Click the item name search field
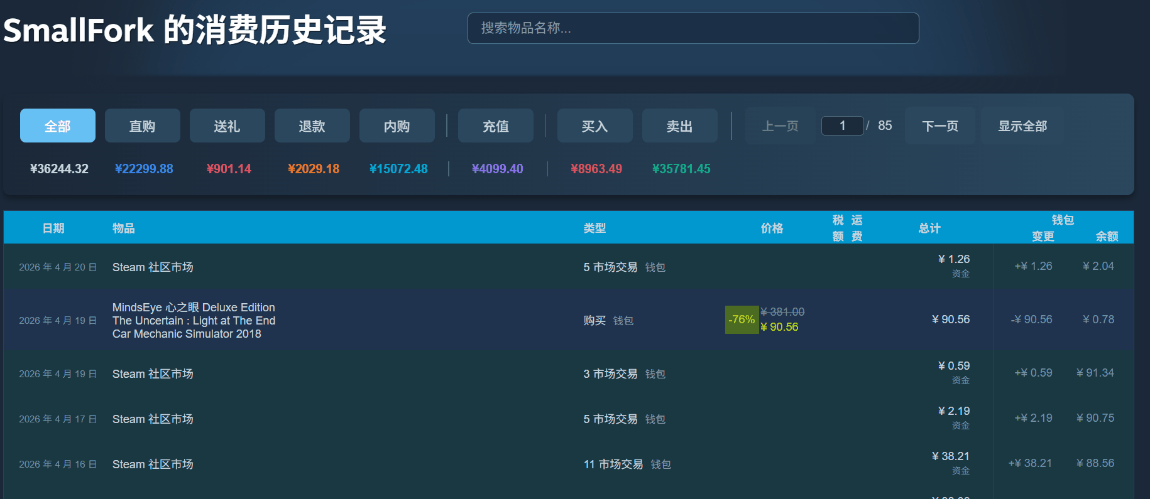1150x499 pixels. click(x=693, y=28)
